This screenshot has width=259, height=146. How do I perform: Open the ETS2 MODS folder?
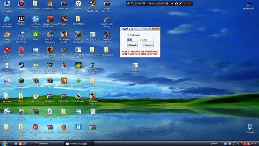pyautogui.click(x=78, y=21)
